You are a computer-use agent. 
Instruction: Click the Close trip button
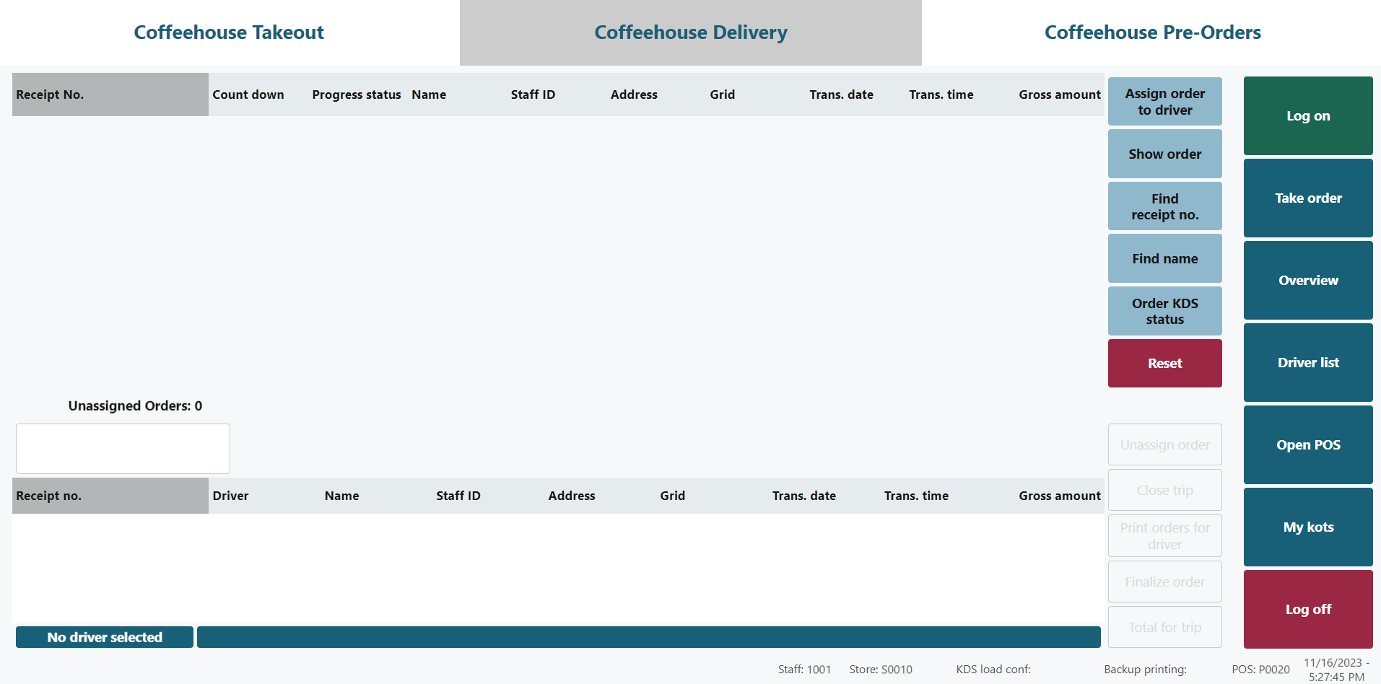coord(1164,490)
